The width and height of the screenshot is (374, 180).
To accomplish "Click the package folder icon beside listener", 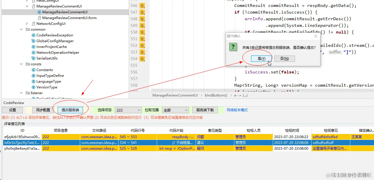I will pyautogui.click(x=28, y=93).
